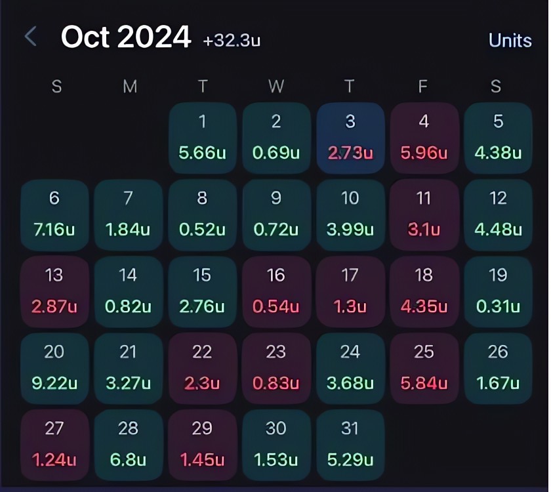551x492 pixels.
Task: Select day 28 with 6.8u
Action: click(x=129, y=445)
